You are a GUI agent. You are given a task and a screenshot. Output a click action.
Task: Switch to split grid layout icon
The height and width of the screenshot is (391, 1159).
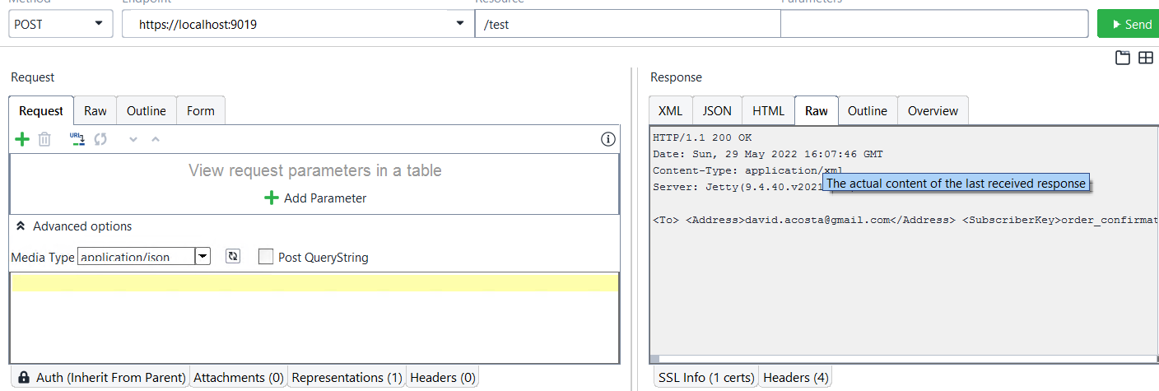click(x=1145, y=58)
